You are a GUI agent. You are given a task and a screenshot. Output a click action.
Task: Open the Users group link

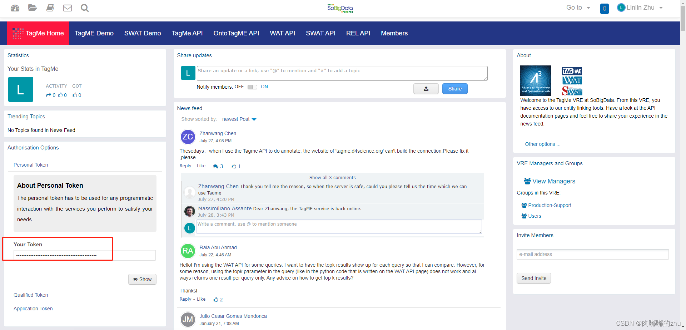tap(531, 216)
